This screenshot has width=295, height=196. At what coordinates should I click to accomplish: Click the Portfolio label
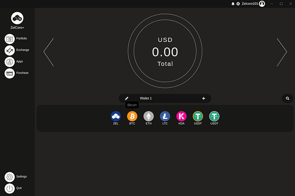21,38
